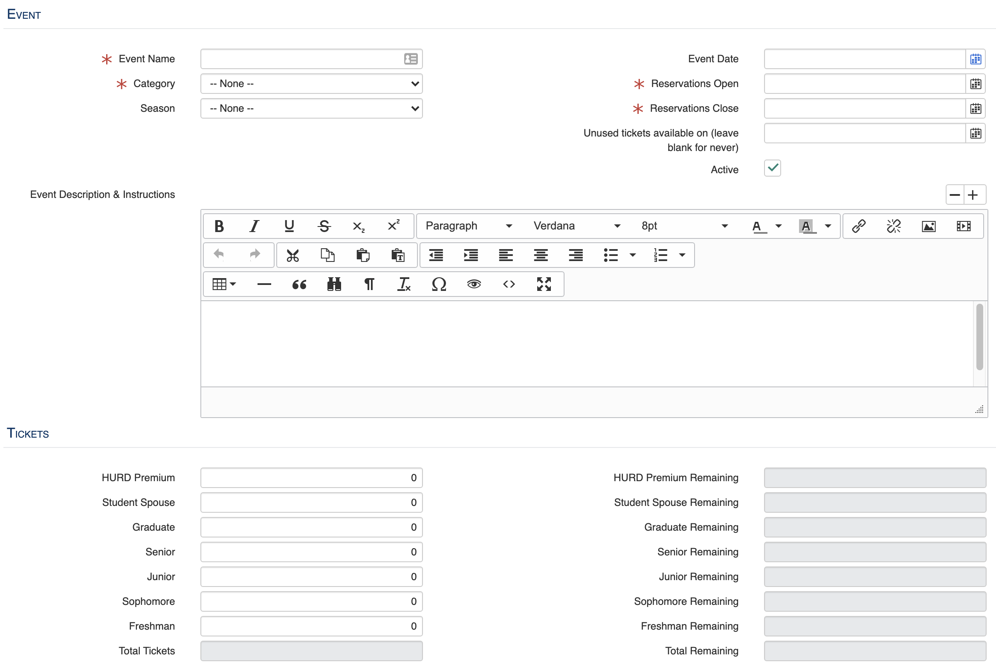This screenshot has width=996, height=668.
Task: Expand the Verdana font family dropdown
Action: pyautogui.click(x=576, y=226)
